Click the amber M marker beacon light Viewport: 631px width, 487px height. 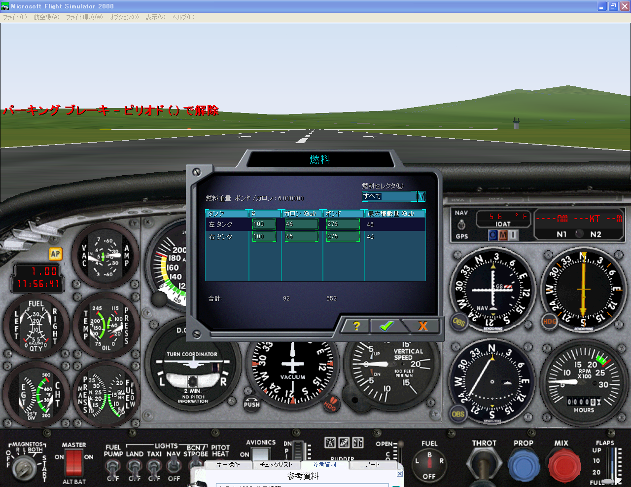tap(503, 235)
